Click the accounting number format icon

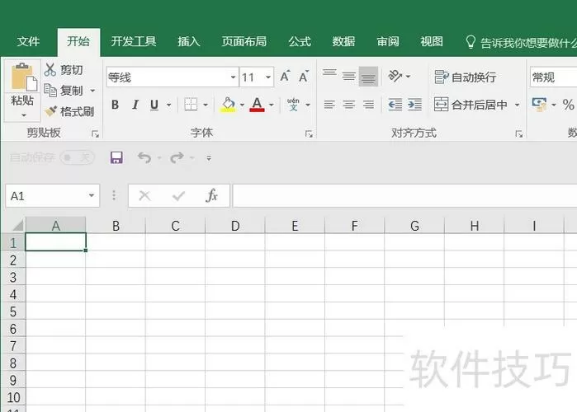[540, 105]
